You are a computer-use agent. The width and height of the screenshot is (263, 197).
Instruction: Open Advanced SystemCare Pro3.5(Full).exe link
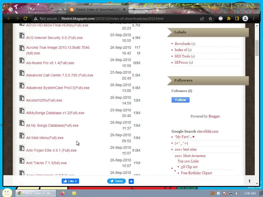tap(58, 88)
